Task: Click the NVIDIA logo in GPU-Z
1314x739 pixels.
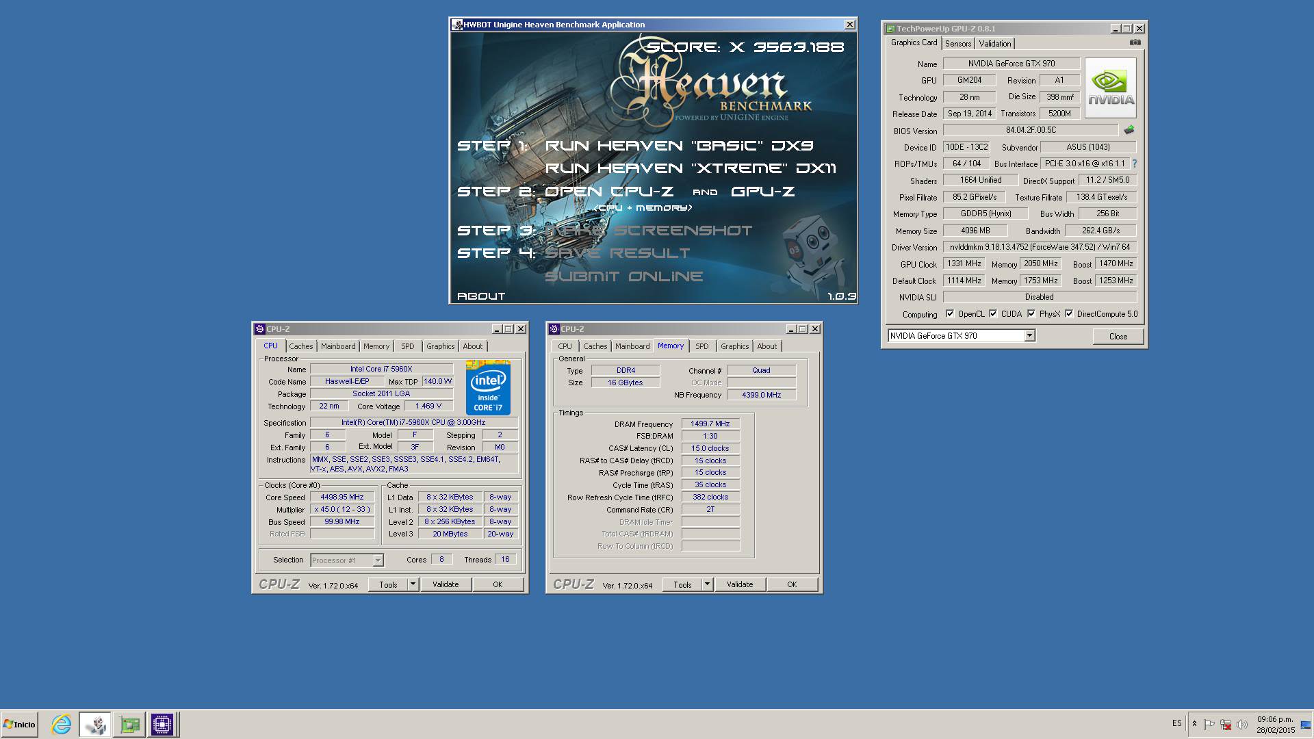Action: click(1110, 88)
